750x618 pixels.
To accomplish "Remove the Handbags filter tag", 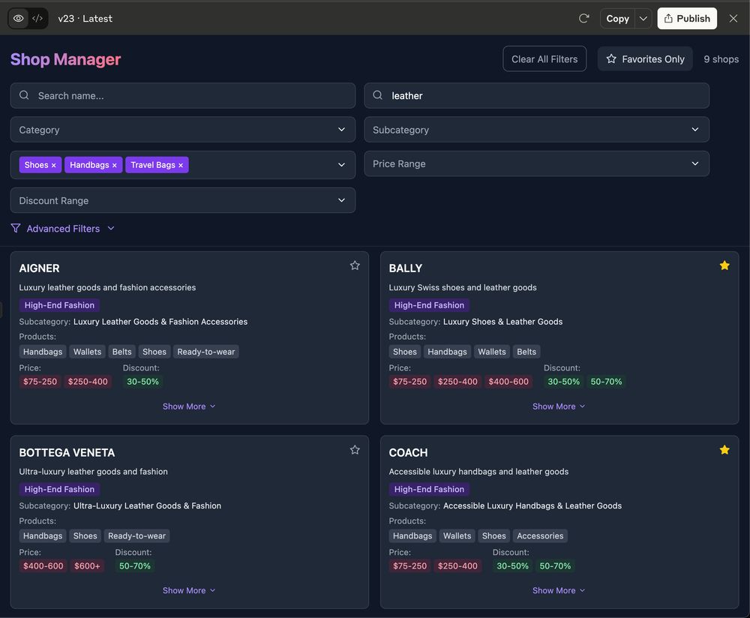I will coord(114,166).
